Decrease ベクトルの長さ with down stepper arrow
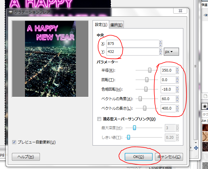 [177, 110]
